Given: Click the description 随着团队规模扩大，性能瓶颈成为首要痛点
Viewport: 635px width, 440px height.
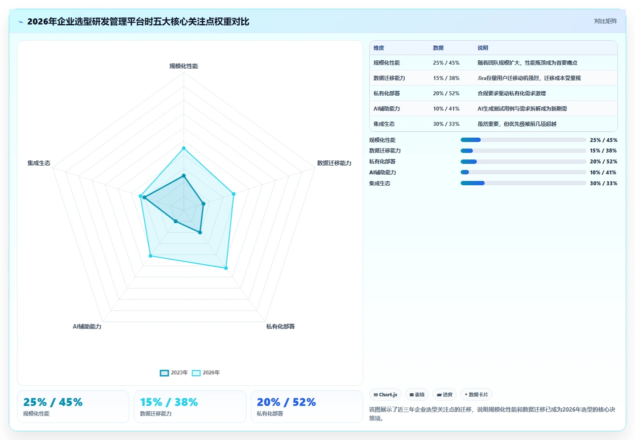Looking at the screenshot, I should point(527,63).
